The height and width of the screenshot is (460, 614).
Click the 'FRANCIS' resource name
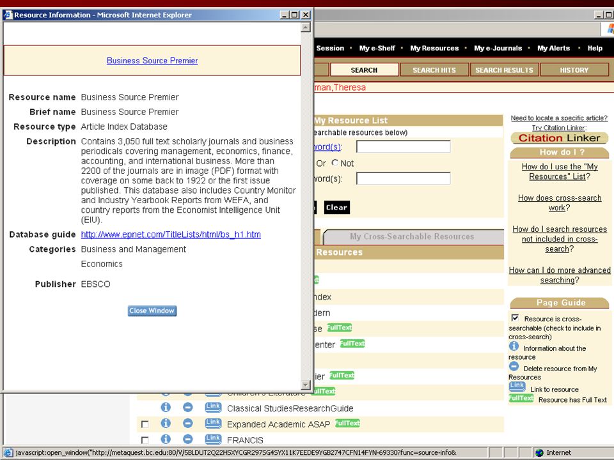click(245, 440)
